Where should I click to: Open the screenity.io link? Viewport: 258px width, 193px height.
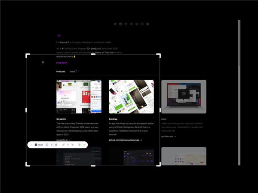tap(63, 140)
